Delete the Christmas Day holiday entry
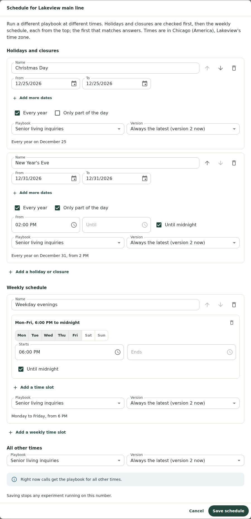The height and width of the screenshot is (519, 251). (x=234, y=68)
